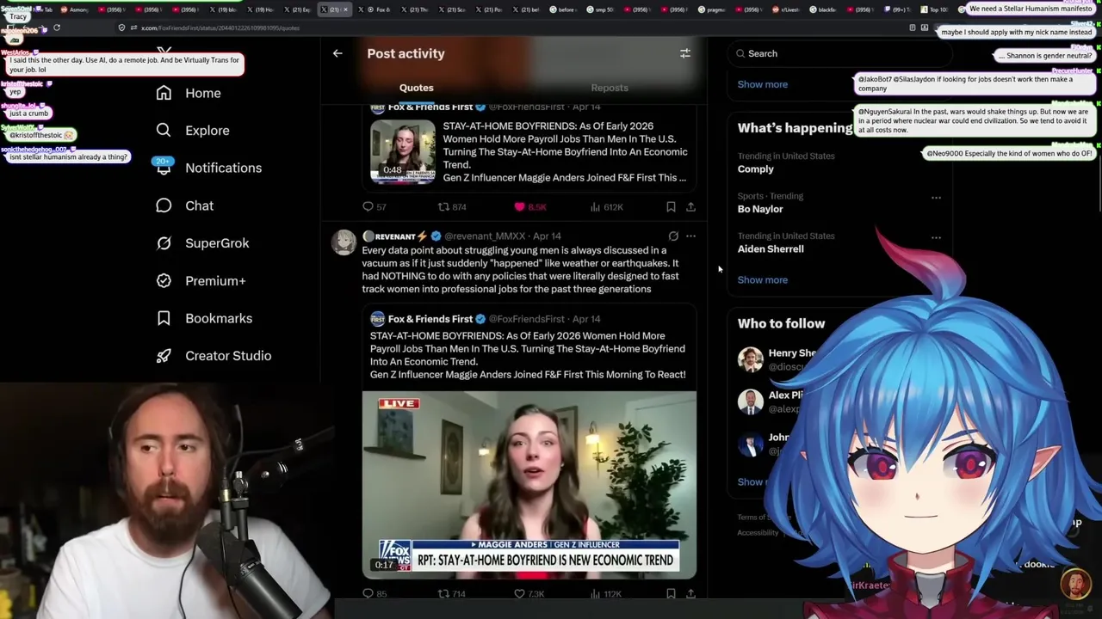Share the first post with 612K views
Screen dimensions: 1102x619
pyautogui.click(x=690, y=207)
